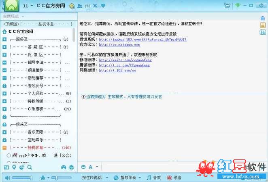Image resolution: width=268 pixels, height=182 pixels.
Task: Open the member card icon at right edge
Action: (x=263, y=32)
